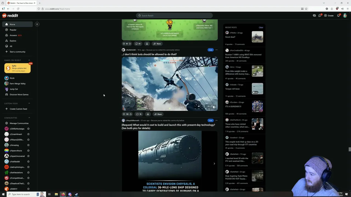The width and height of the screenshot is (351, 197).
Task: Downvote the top game post with 18 votes
Action: pos(130,44)
